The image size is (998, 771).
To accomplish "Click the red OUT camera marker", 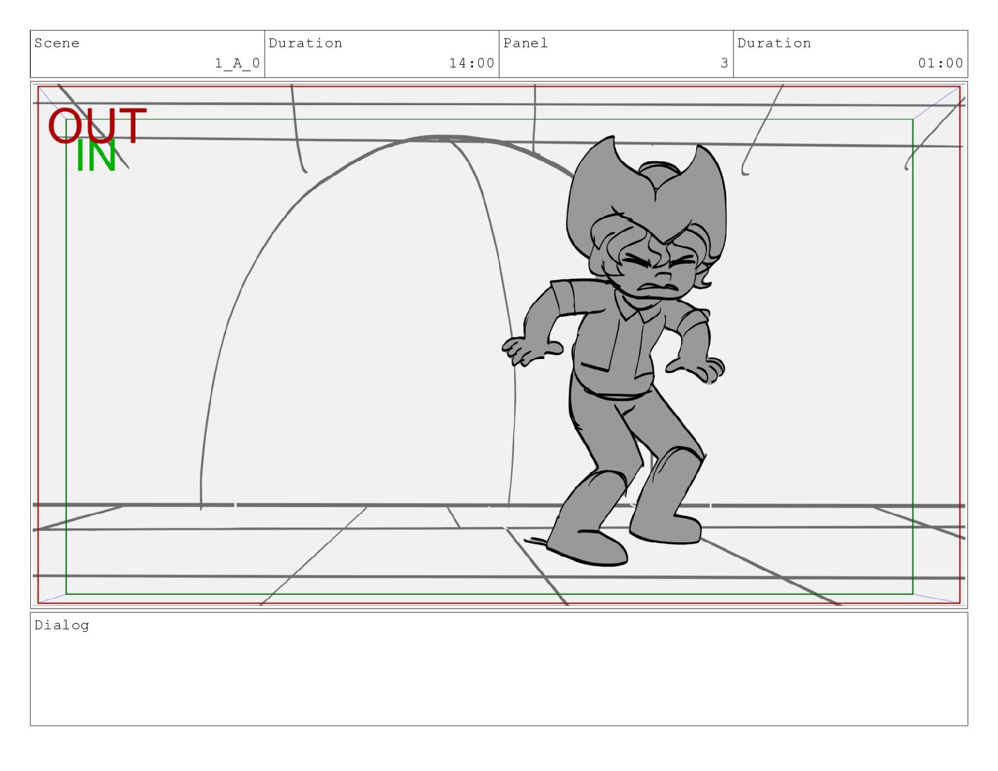I will 97,125.
